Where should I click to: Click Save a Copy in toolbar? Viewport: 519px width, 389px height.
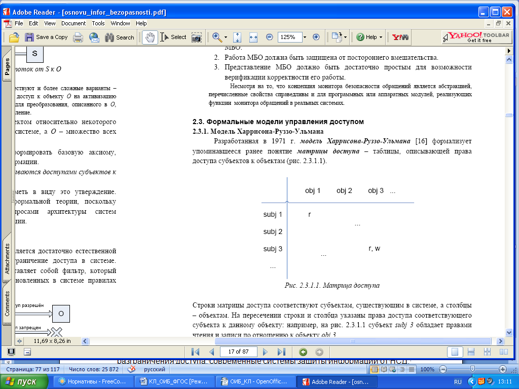pos(46,37)
